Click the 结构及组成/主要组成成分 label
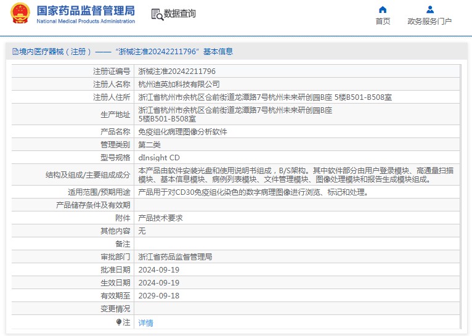 coord(87,175)
